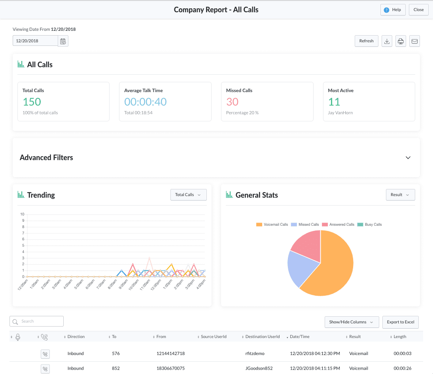This screenshot has height=374, width=433.
Task: Open the Result dropdown in General Stats
Action: pyautogui.click(x=400, y=195)
